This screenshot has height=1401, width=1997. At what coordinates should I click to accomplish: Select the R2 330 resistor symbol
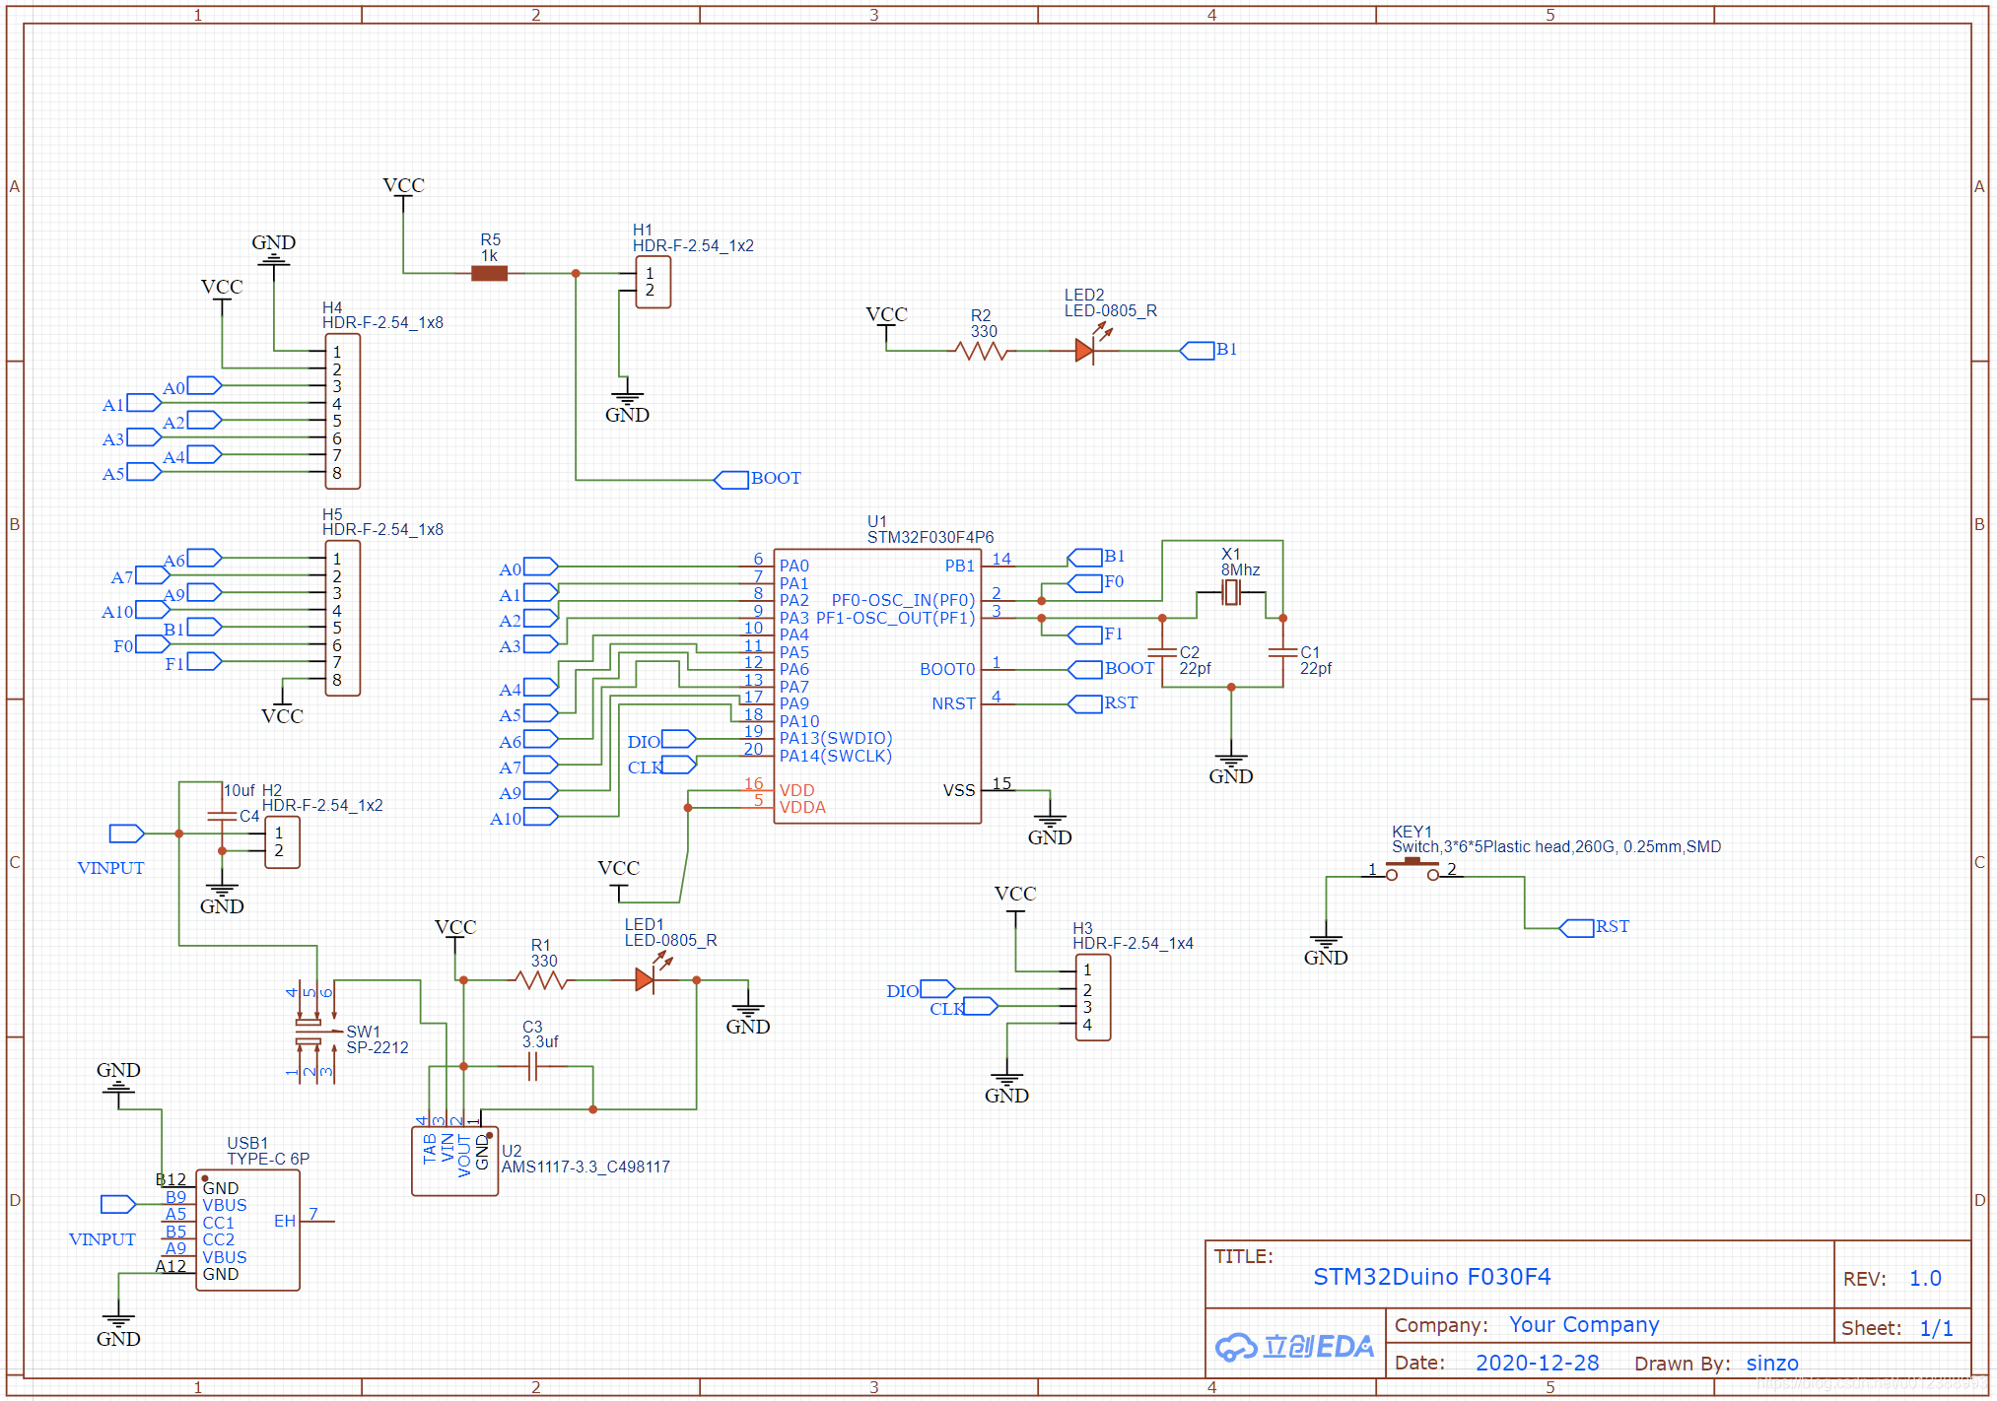click(981, 350)
